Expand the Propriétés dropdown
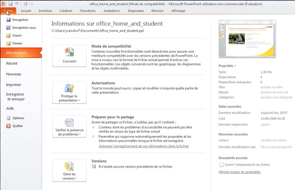295x190 pixels. click(x=227, y=65)
